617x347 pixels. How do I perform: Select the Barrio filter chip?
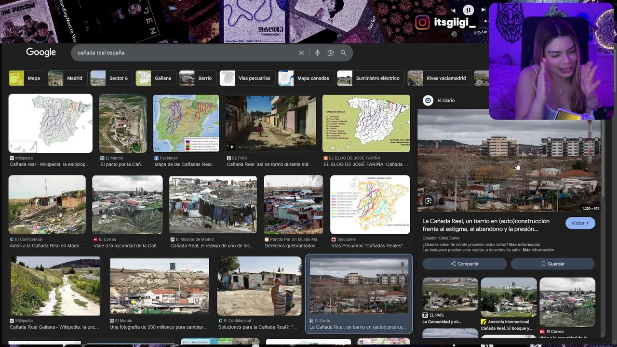tap(198, 78)
